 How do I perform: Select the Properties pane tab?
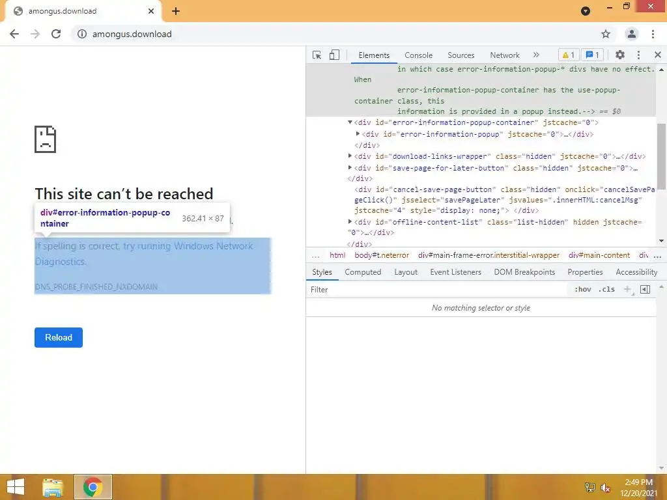click(x=585, y=272)
